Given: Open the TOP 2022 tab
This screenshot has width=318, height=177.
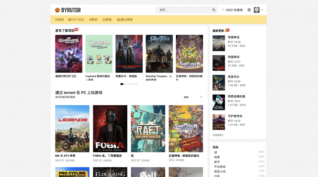Looking at the screenshot, I should pyautogui.click(x=76, y=20).
